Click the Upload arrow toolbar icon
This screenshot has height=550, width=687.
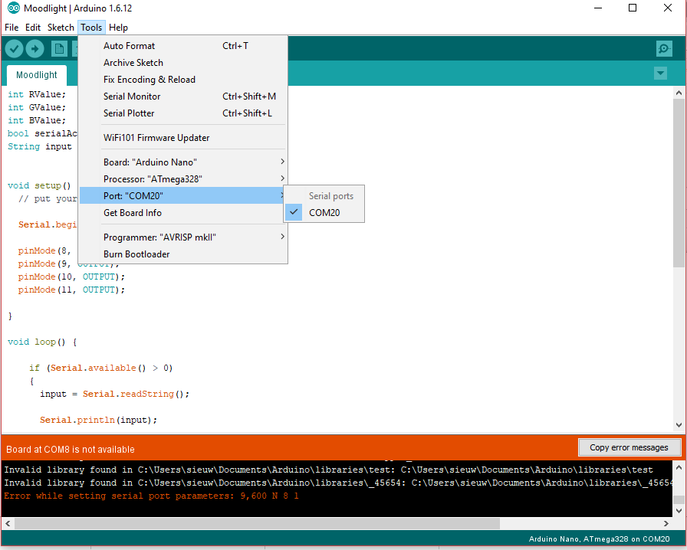[35, 48]
